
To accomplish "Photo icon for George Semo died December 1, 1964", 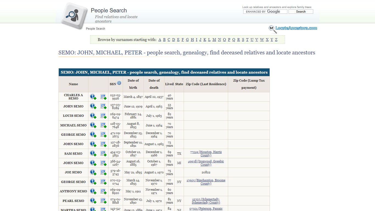I will pos(103,135).
